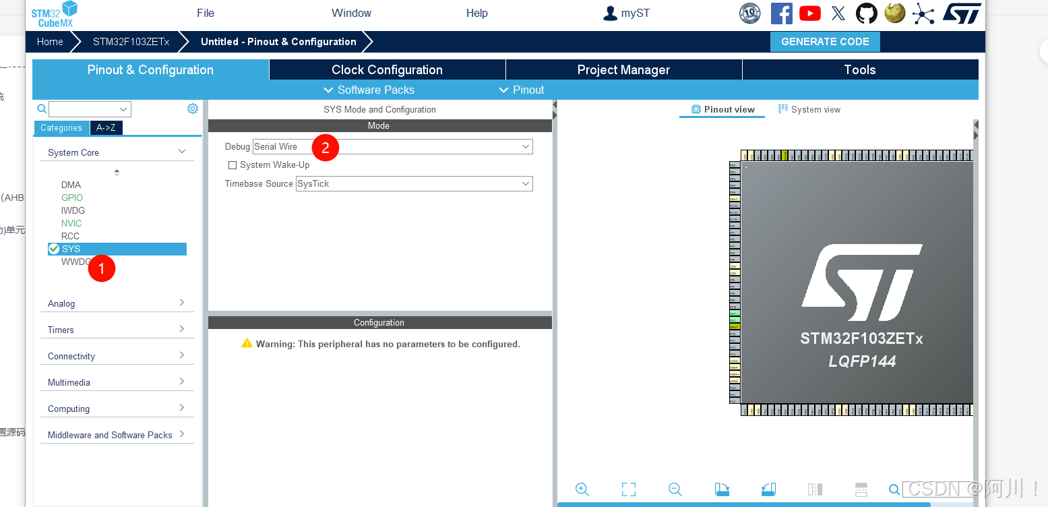Go to Home breadcrumb

pyautogui.click(x=50, y=42)
